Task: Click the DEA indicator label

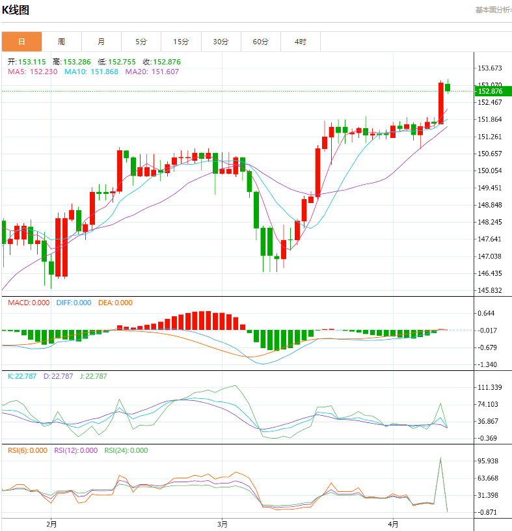Action: tap(115, 303)
